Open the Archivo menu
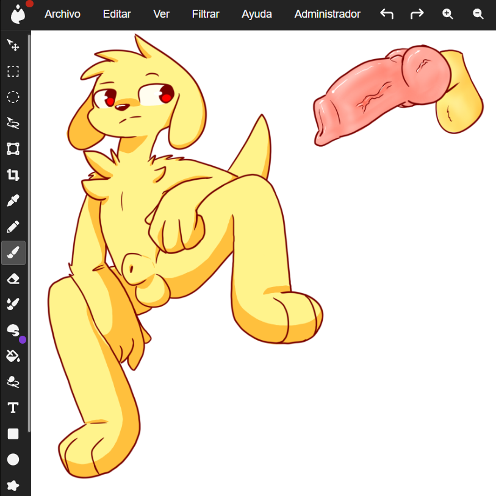 click(x=62, y=14)
